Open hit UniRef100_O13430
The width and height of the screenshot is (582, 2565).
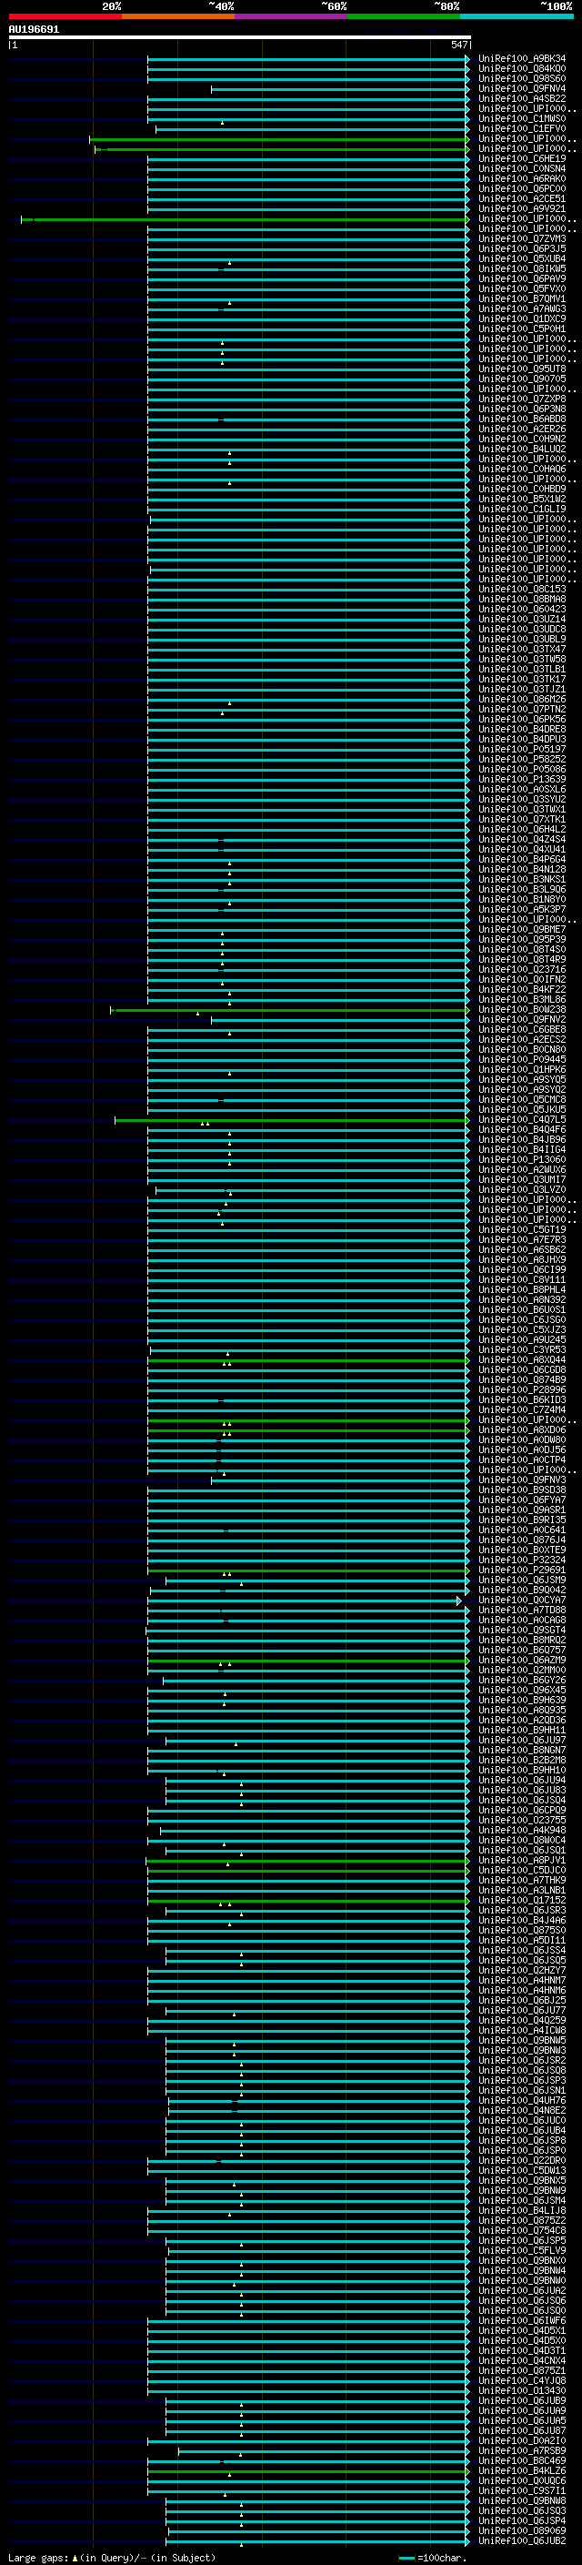[x=522, y=2389]
